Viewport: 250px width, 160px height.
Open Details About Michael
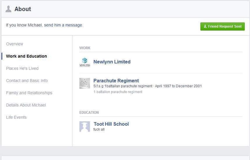(26, 105)
